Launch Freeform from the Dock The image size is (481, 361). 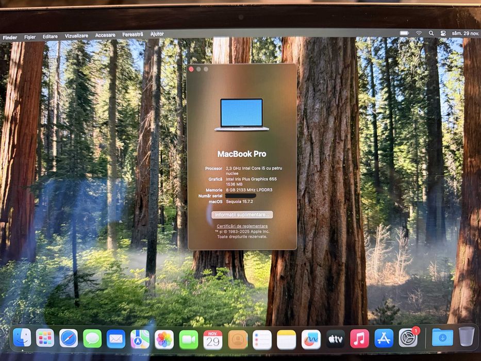(x=311, y=339)
